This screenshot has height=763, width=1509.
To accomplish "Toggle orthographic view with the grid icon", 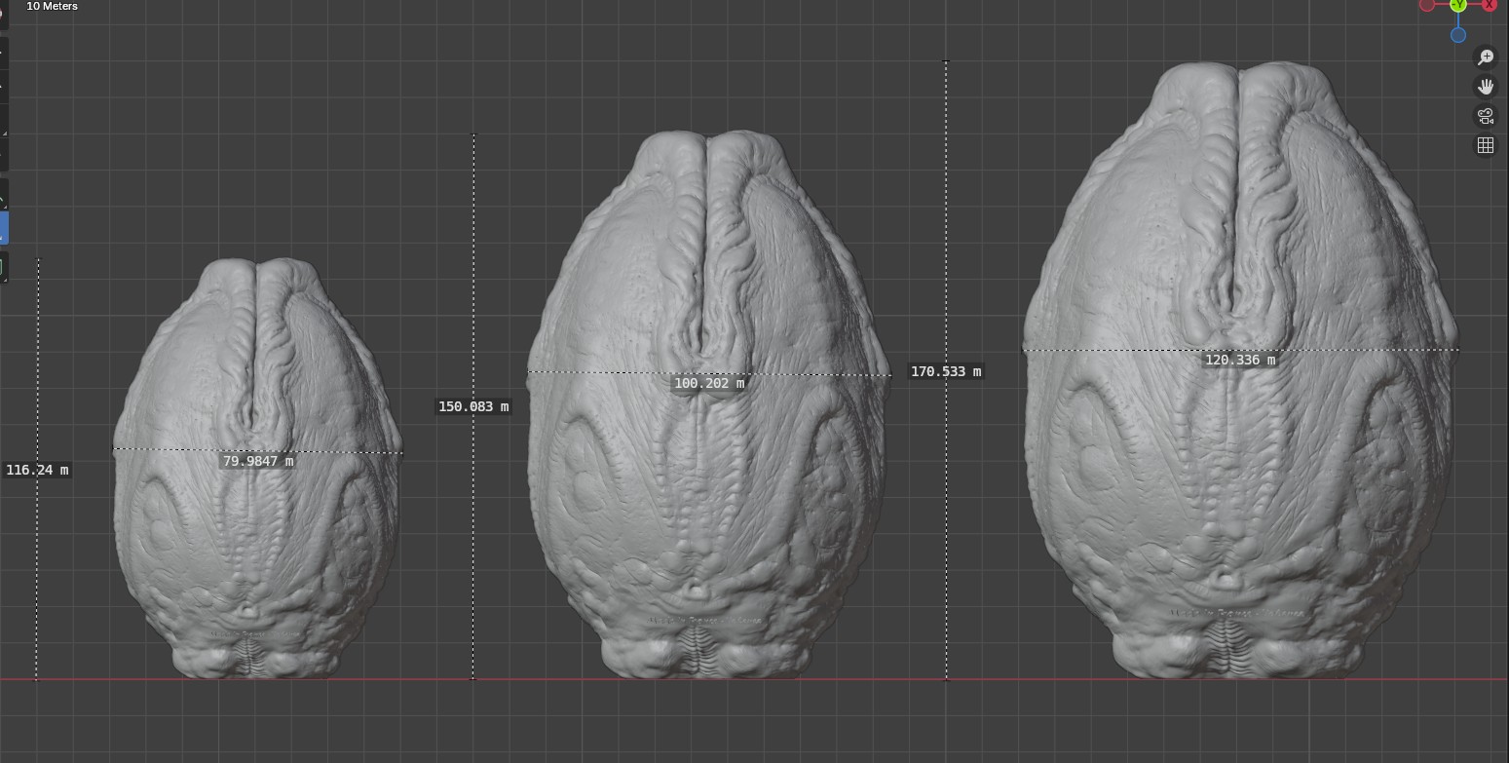I will (x=1485, y=144).
